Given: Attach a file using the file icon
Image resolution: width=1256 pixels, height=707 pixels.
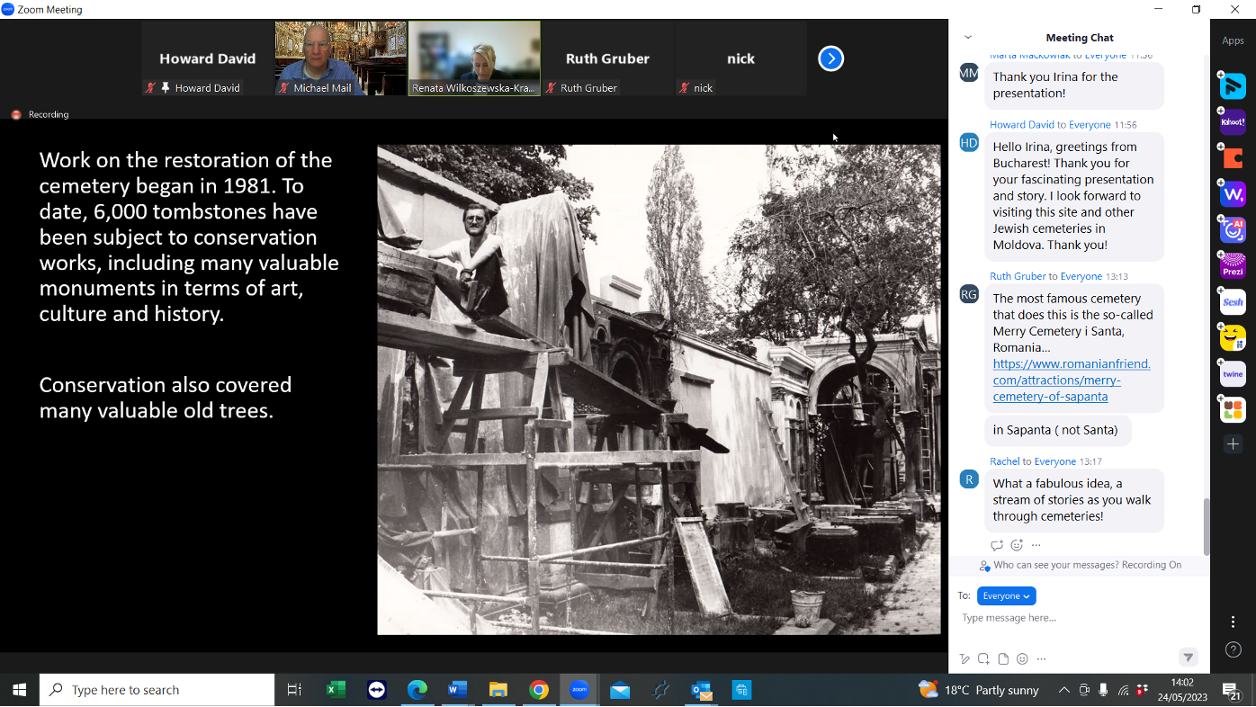Looking at the screenshot, I should (x=1003, y=658).
